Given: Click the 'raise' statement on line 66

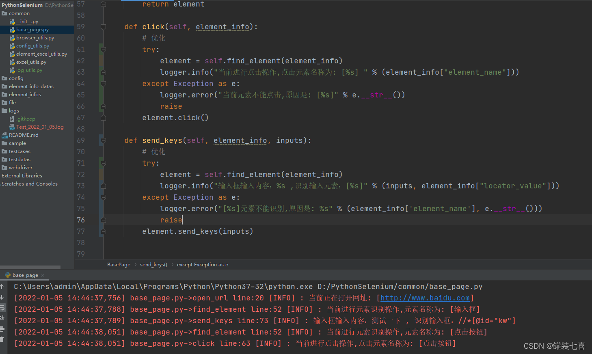Looking at the screenshot, I should point(171,106).
